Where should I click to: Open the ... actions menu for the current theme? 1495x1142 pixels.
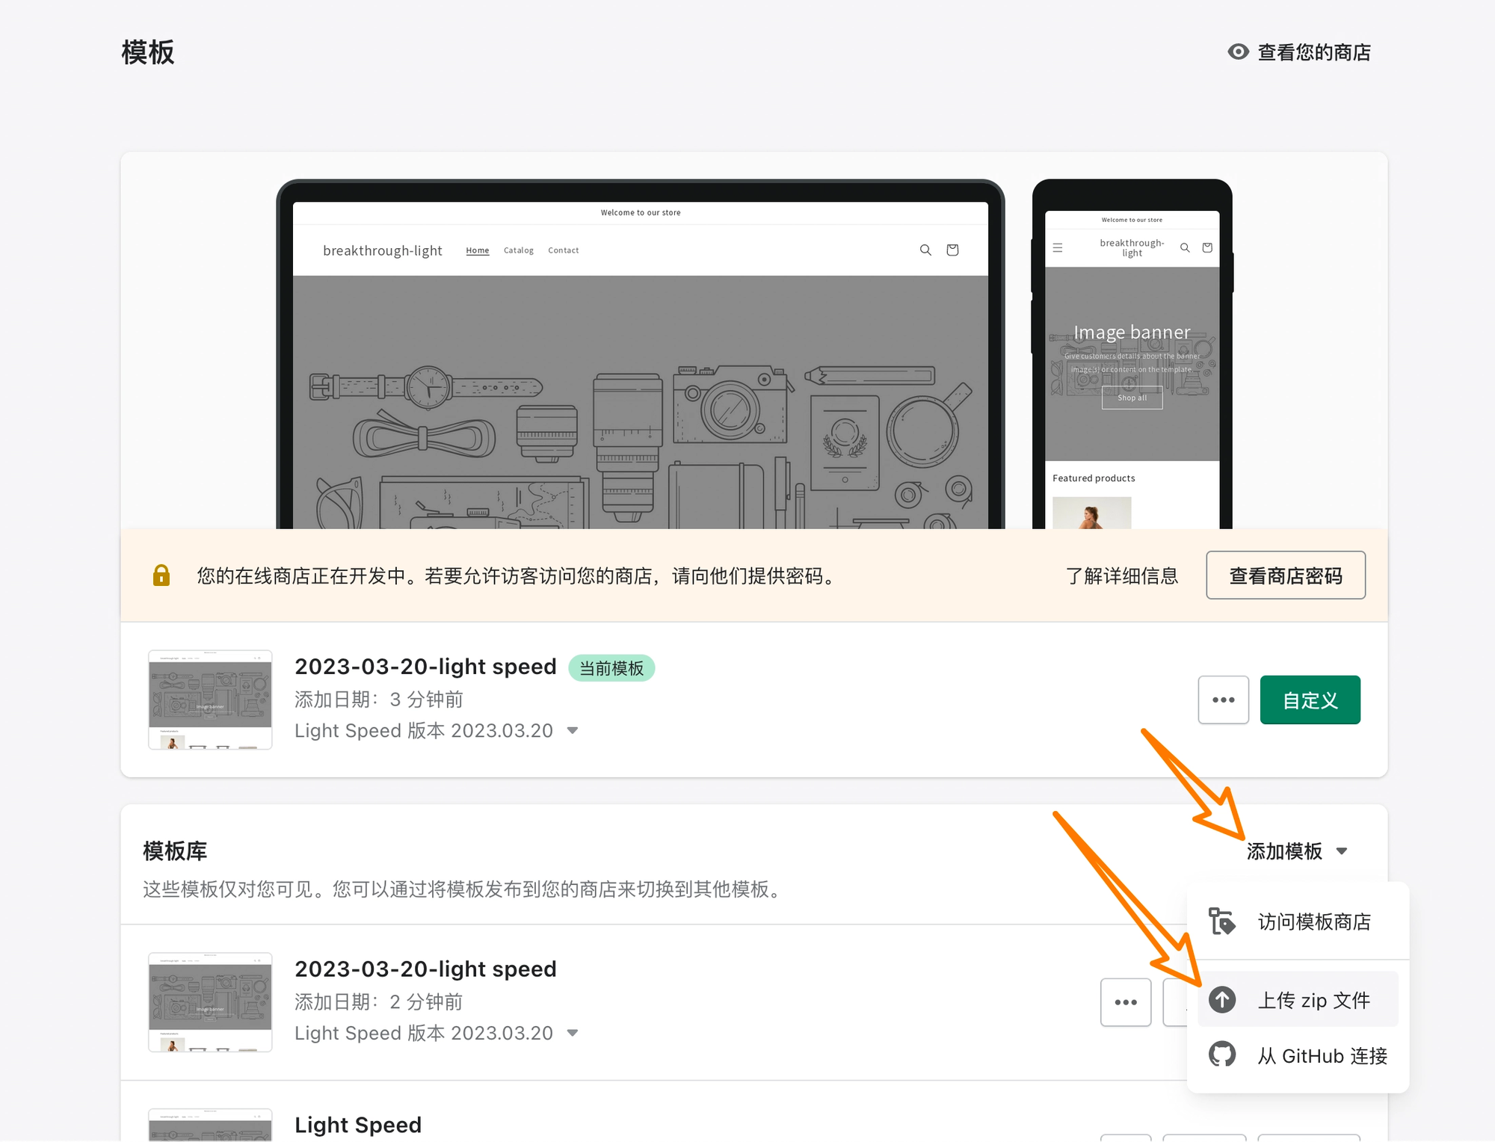click(1224, 700)
